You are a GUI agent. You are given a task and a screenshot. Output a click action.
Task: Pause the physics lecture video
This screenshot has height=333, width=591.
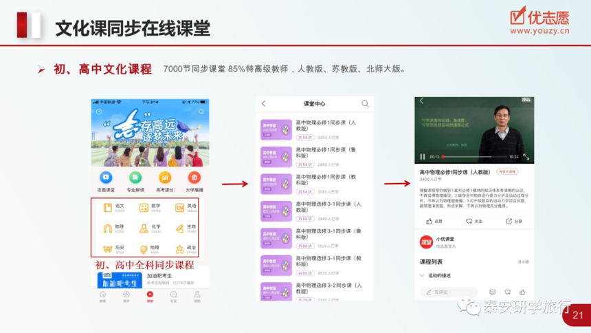(x=423, y=157)
